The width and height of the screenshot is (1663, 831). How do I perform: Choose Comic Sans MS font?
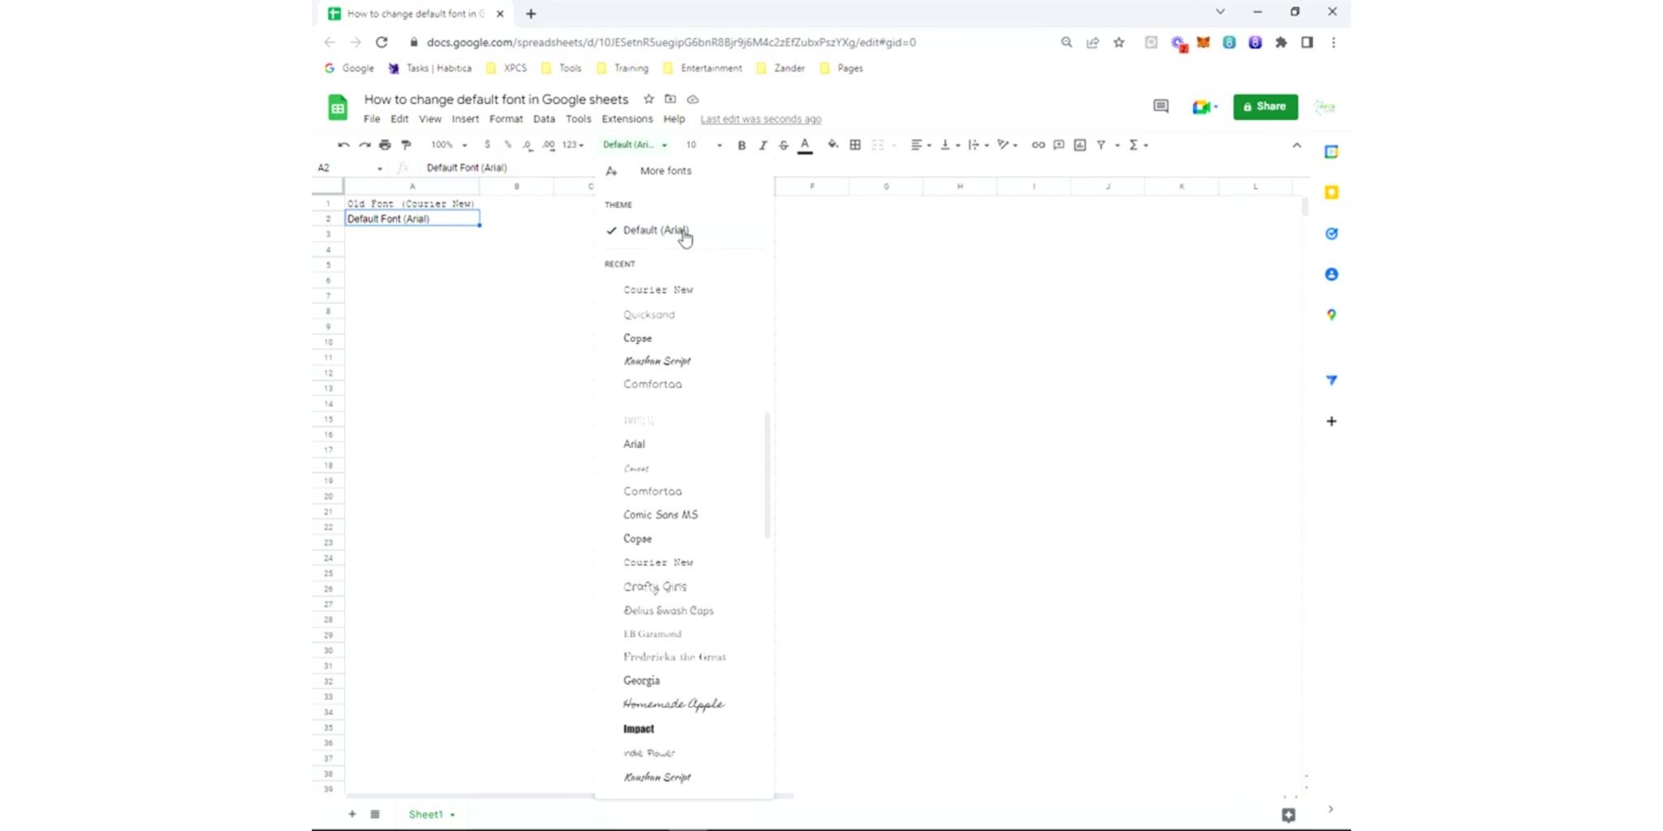pyautogui.click(x=660, y=515)
